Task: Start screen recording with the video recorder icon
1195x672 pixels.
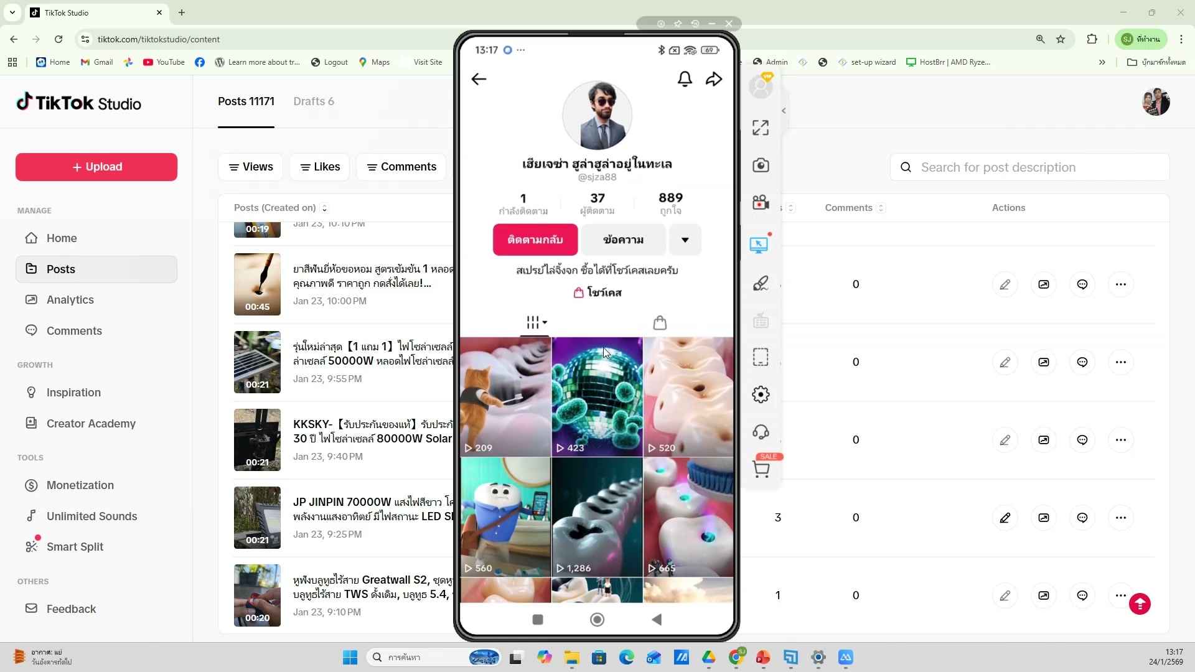Action: tap(761, 202)
